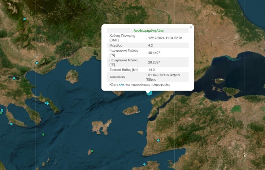Click the focal depth value 14.0

152,70
